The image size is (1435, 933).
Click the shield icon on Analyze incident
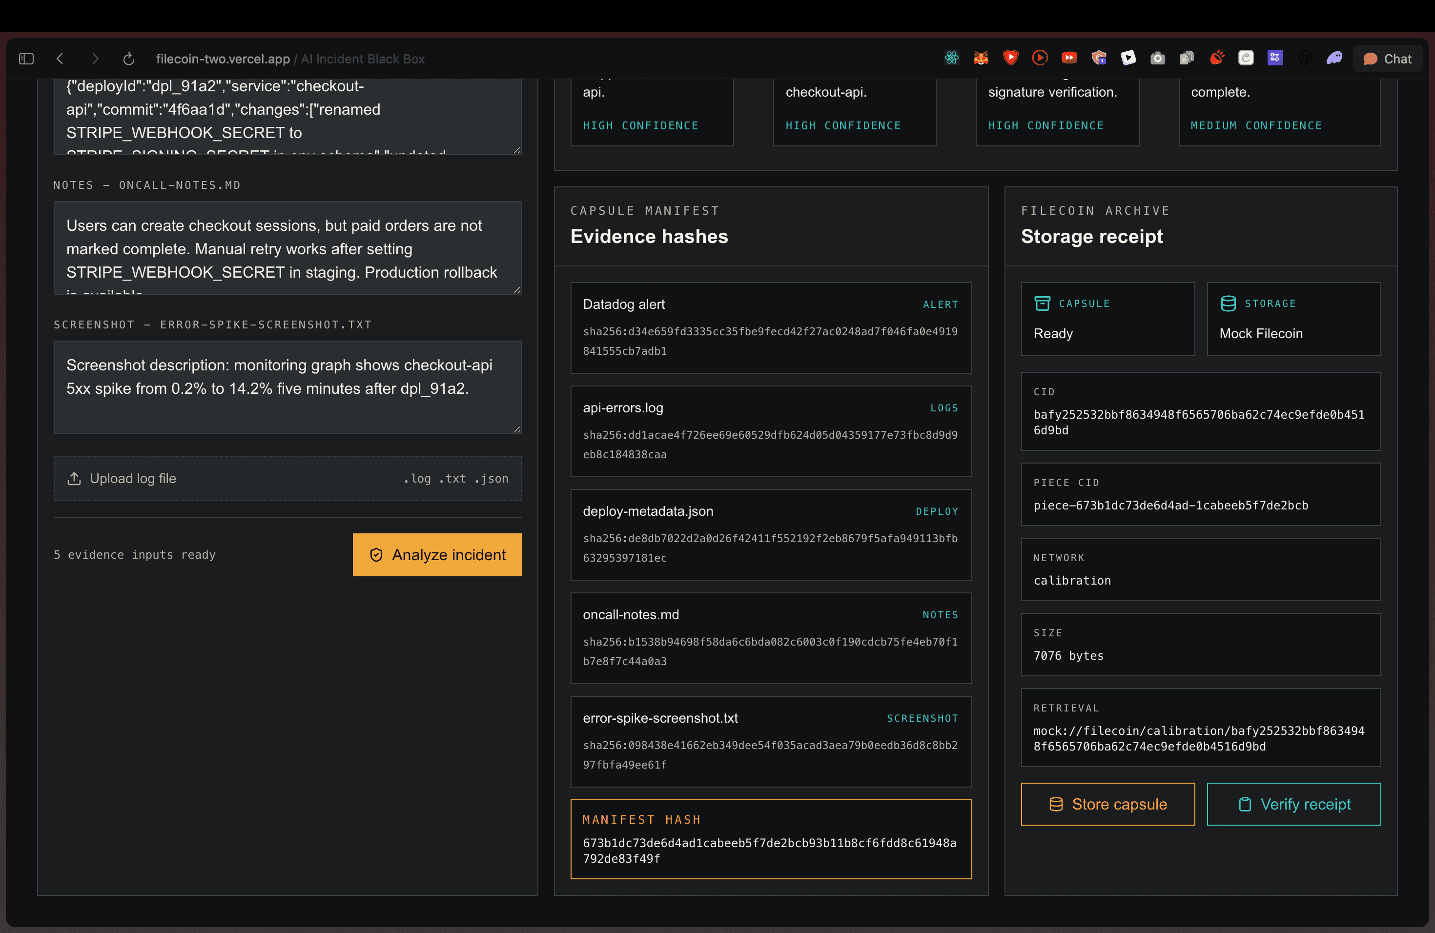coord(376,555)
